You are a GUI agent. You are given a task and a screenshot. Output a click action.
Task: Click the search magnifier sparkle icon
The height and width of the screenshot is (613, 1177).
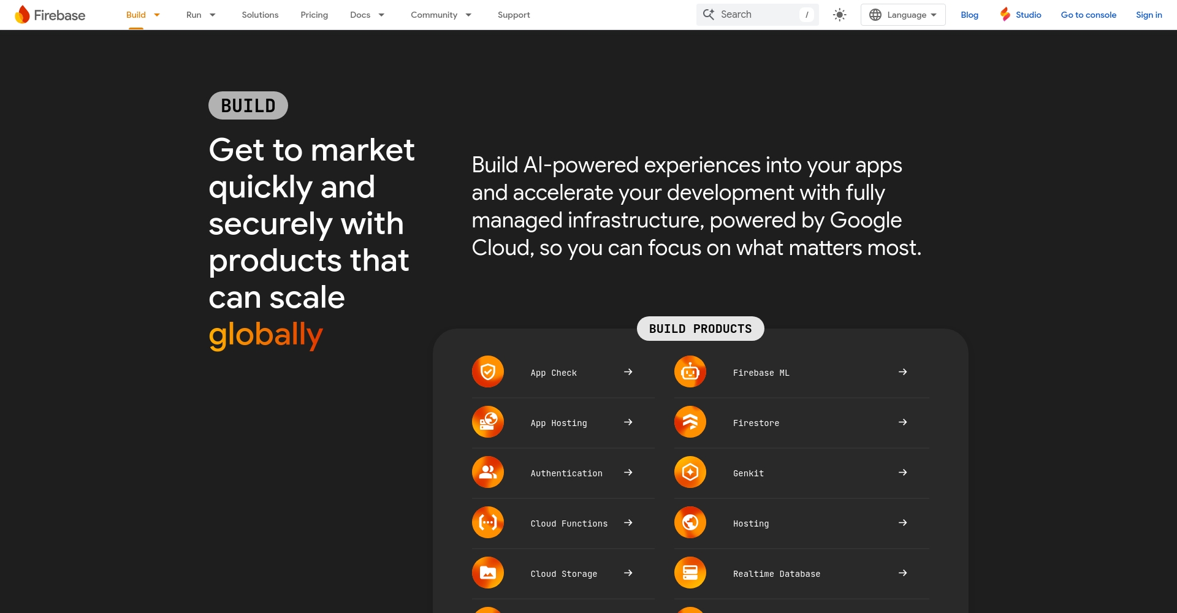709,14
